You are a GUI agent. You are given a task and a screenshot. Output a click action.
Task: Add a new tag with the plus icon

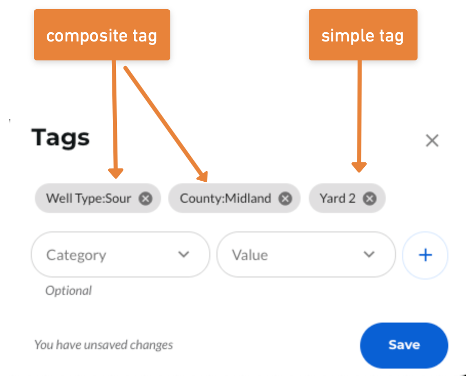point(425,254)
